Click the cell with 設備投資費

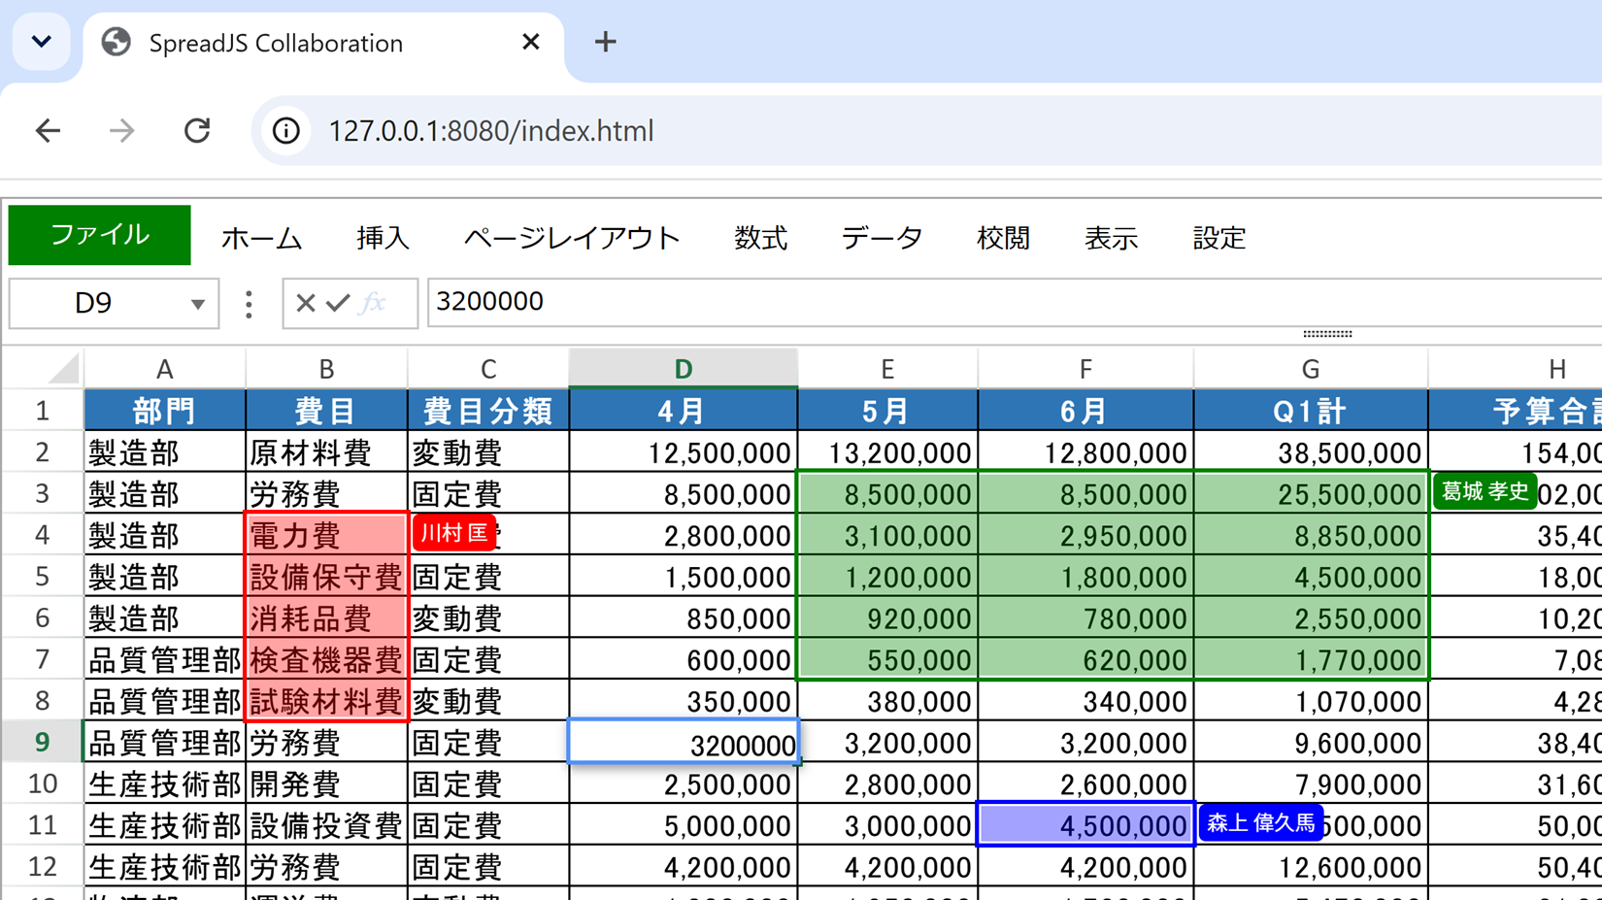point(326,825)
